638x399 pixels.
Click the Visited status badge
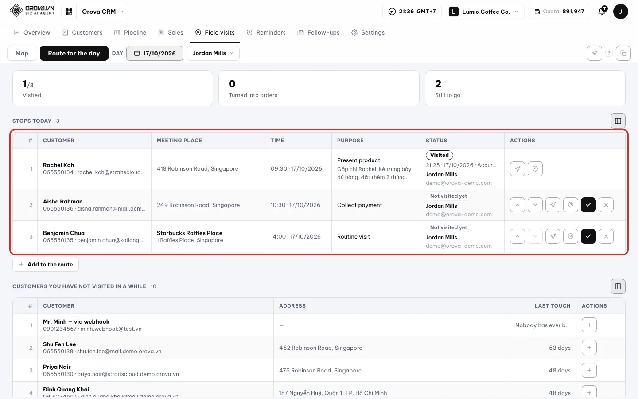pos(440,155)
